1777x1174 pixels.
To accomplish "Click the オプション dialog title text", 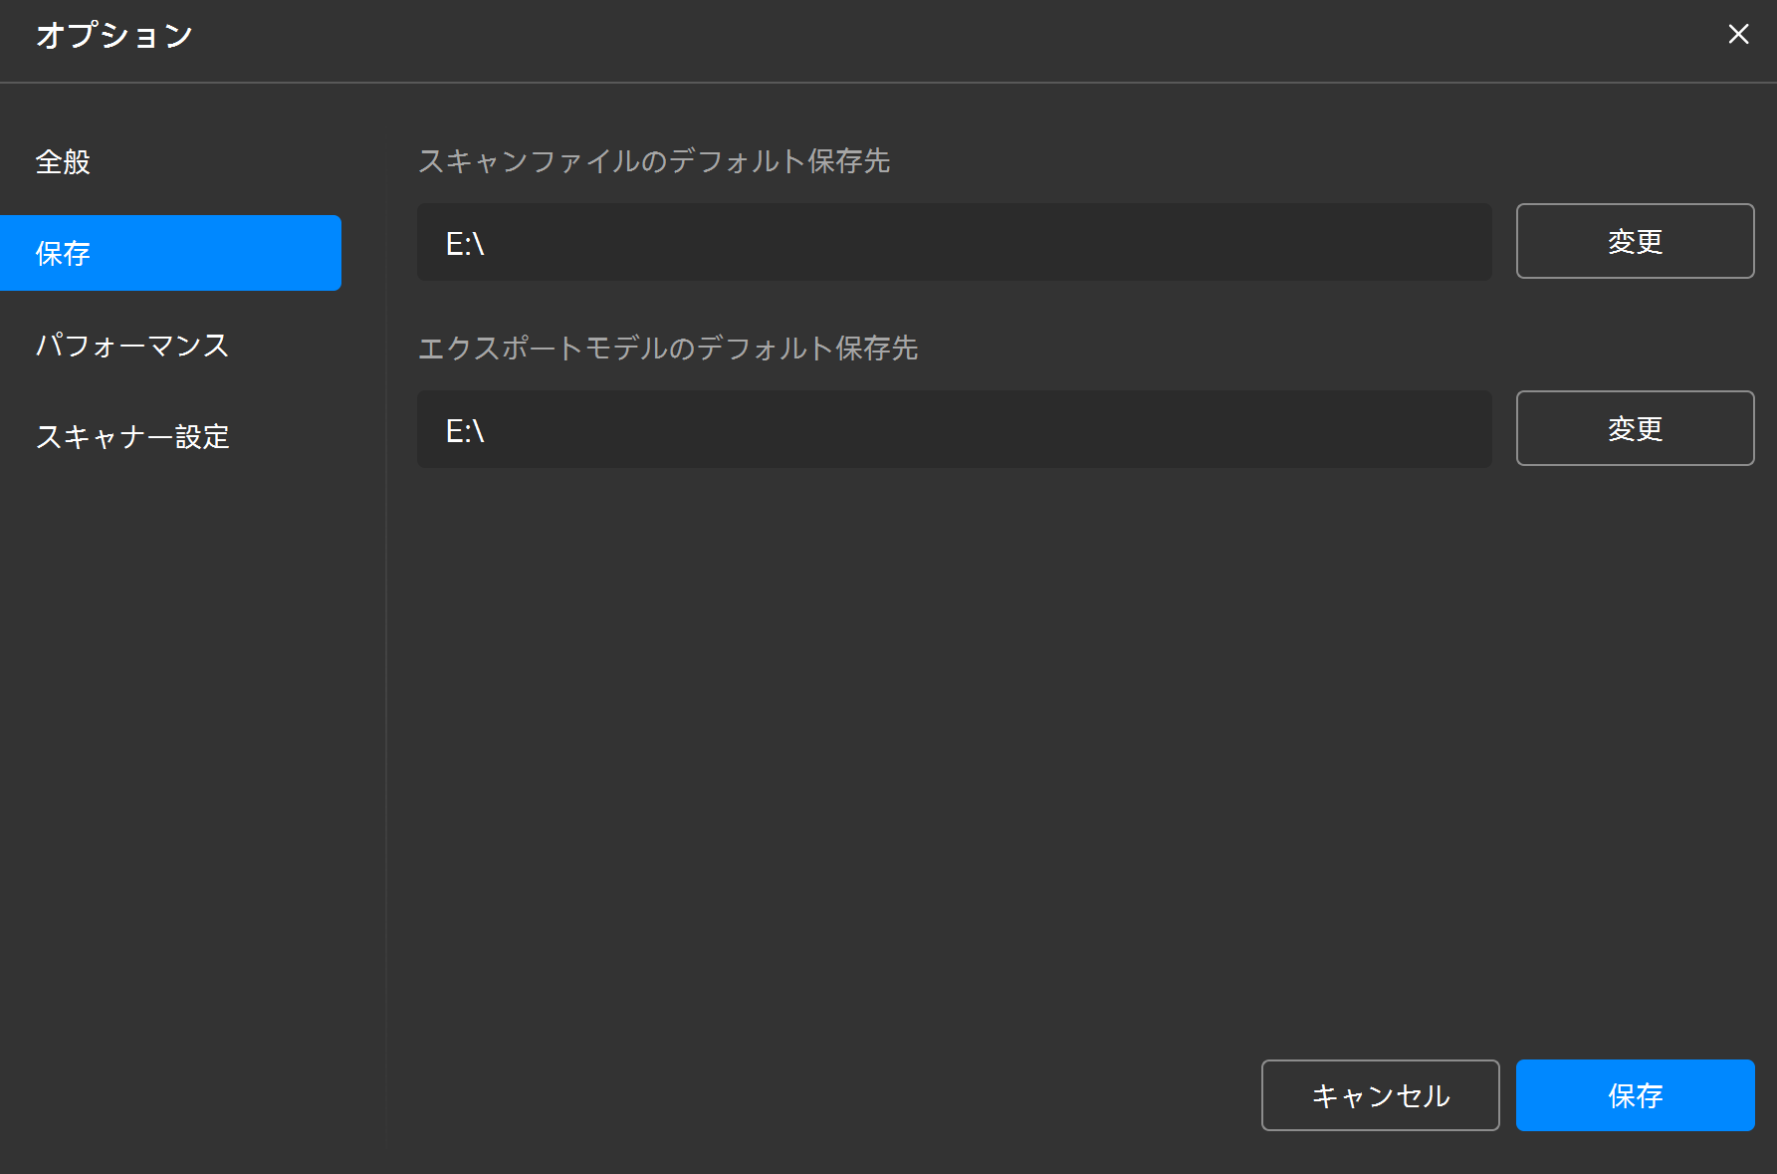I will point(114,36).
